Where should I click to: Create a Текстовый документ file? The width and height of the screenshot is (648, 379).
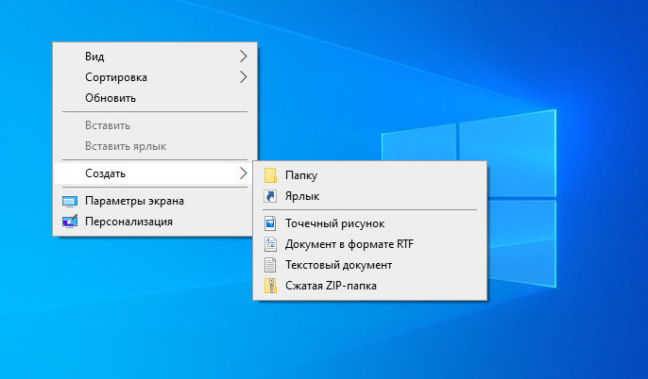coord(370,265)
